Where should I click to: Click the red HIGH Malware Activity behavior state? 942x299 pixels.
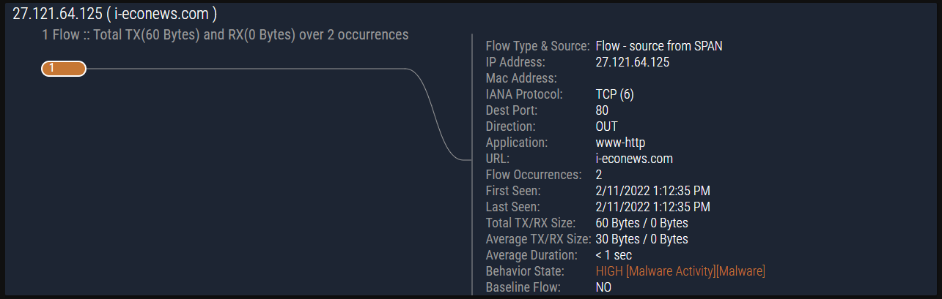680,271
